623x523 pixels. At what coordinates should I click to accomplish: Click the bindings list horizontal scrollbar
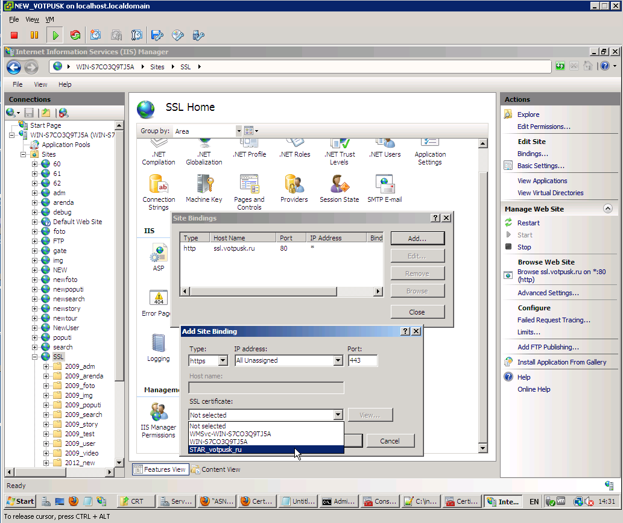280,292
